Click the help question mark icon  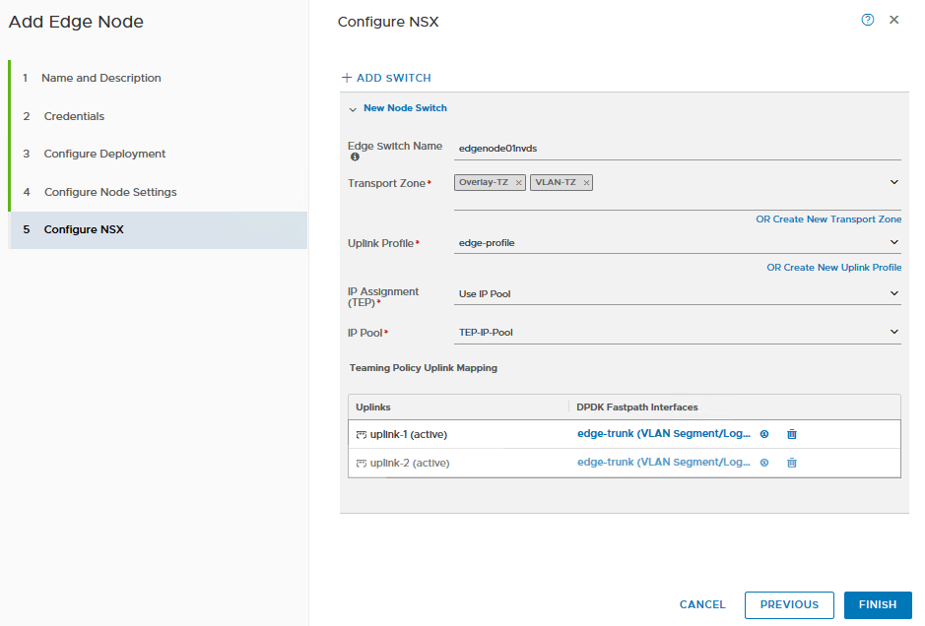coord(867,20)
